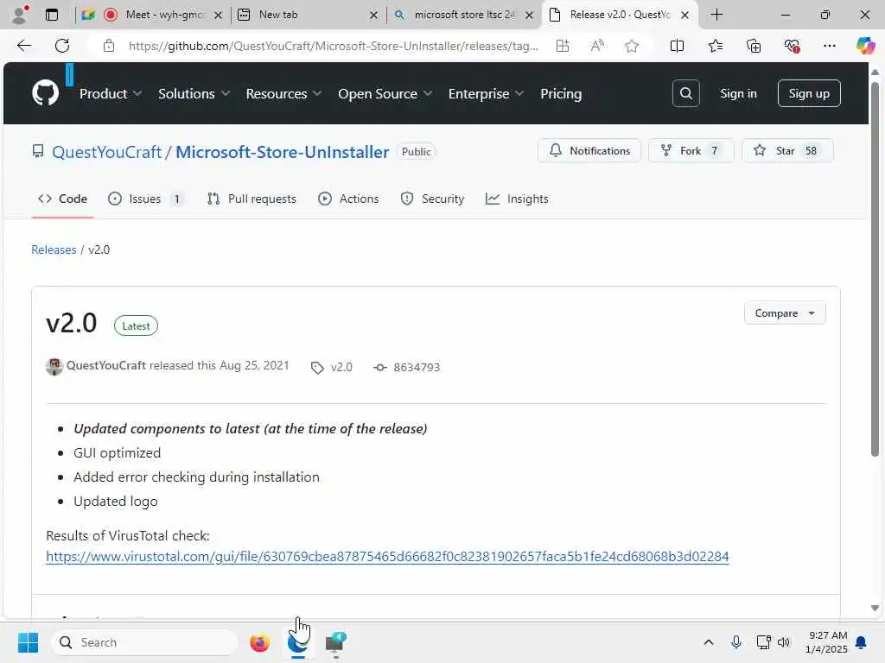Expand the Resources dropdown

coord(283,93)
